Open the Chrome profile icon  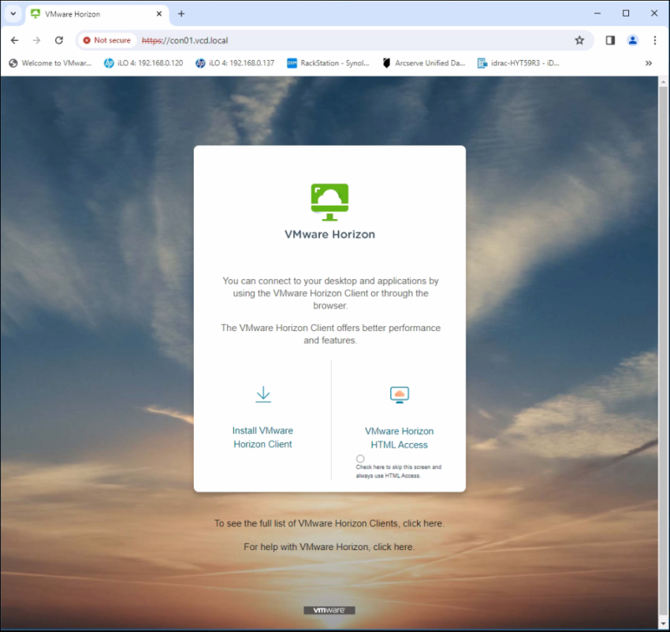click(632, 40)
